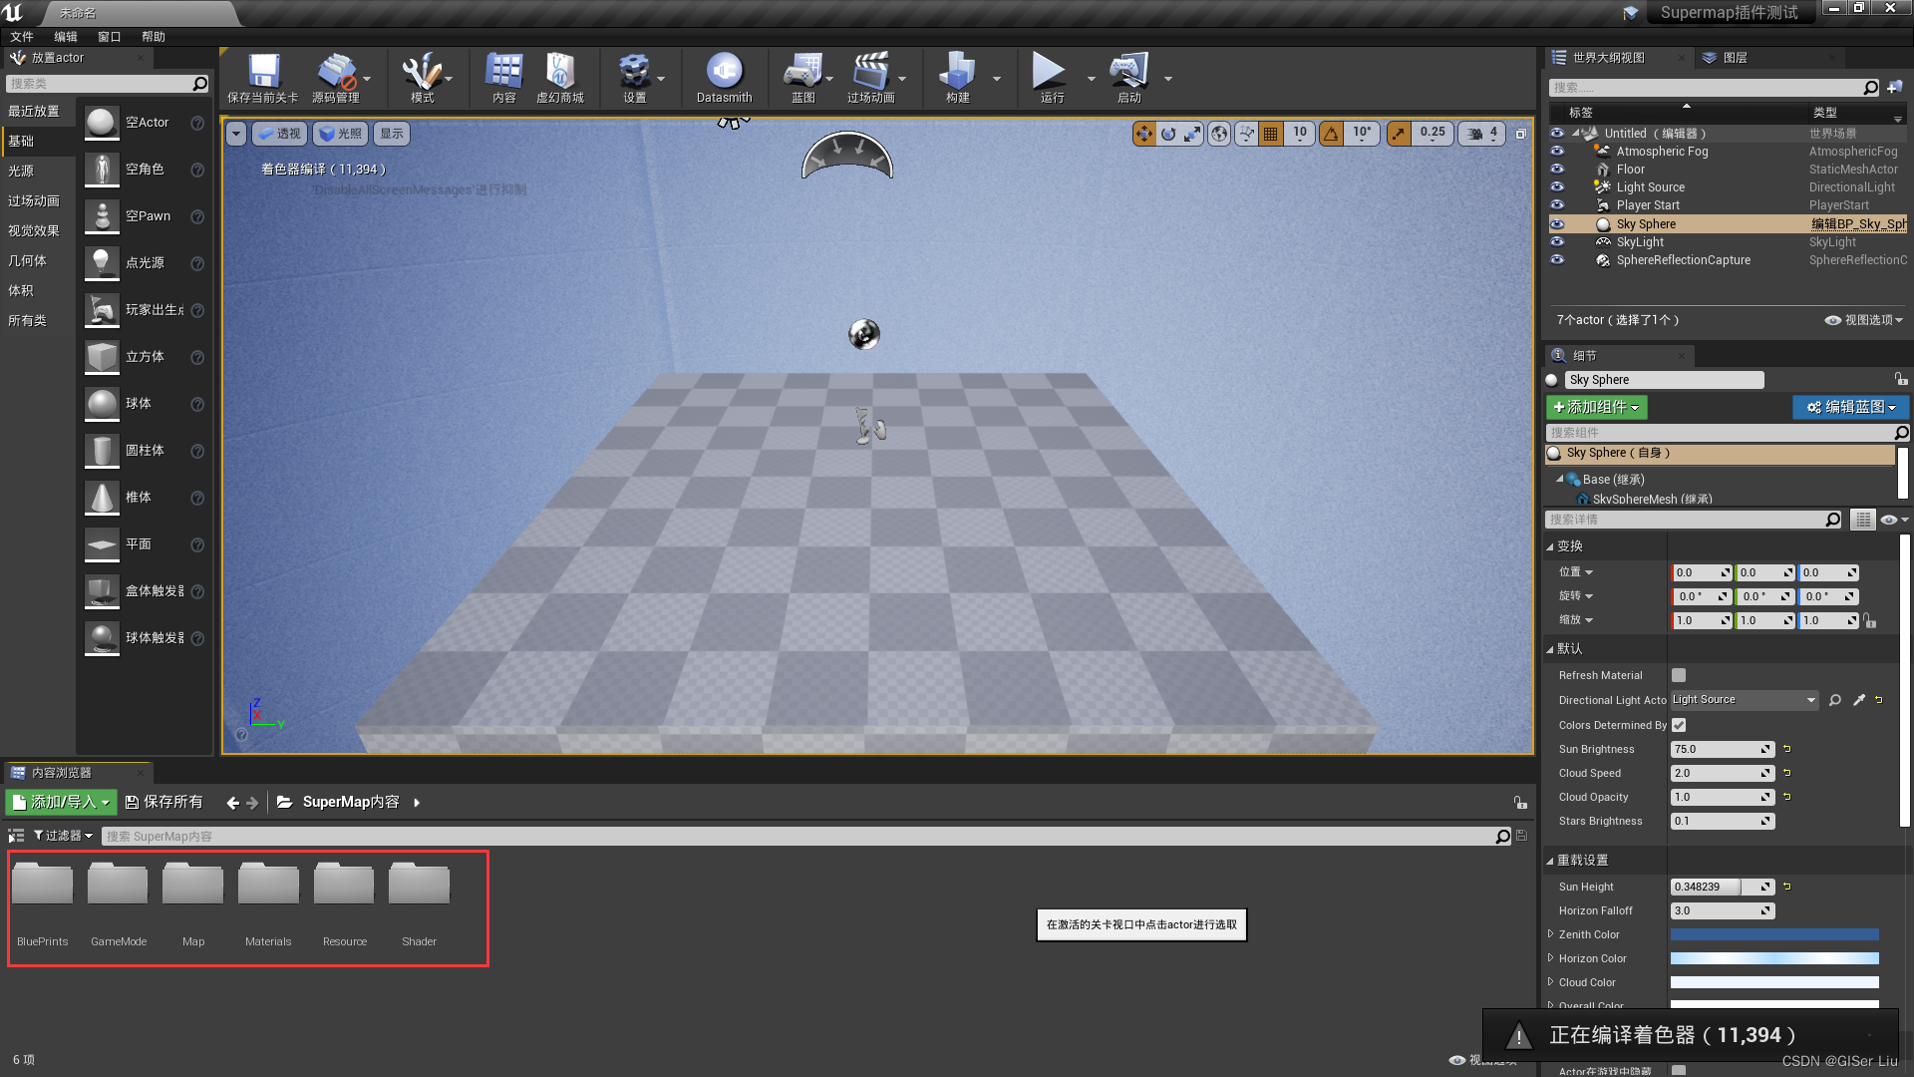Open the 编辑 menu
This screenshot has height=1077, width=1914.
click(65, 36)
